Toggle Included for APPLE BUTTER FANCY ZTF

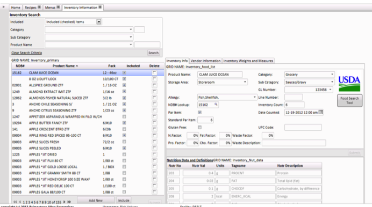point(124,123)
